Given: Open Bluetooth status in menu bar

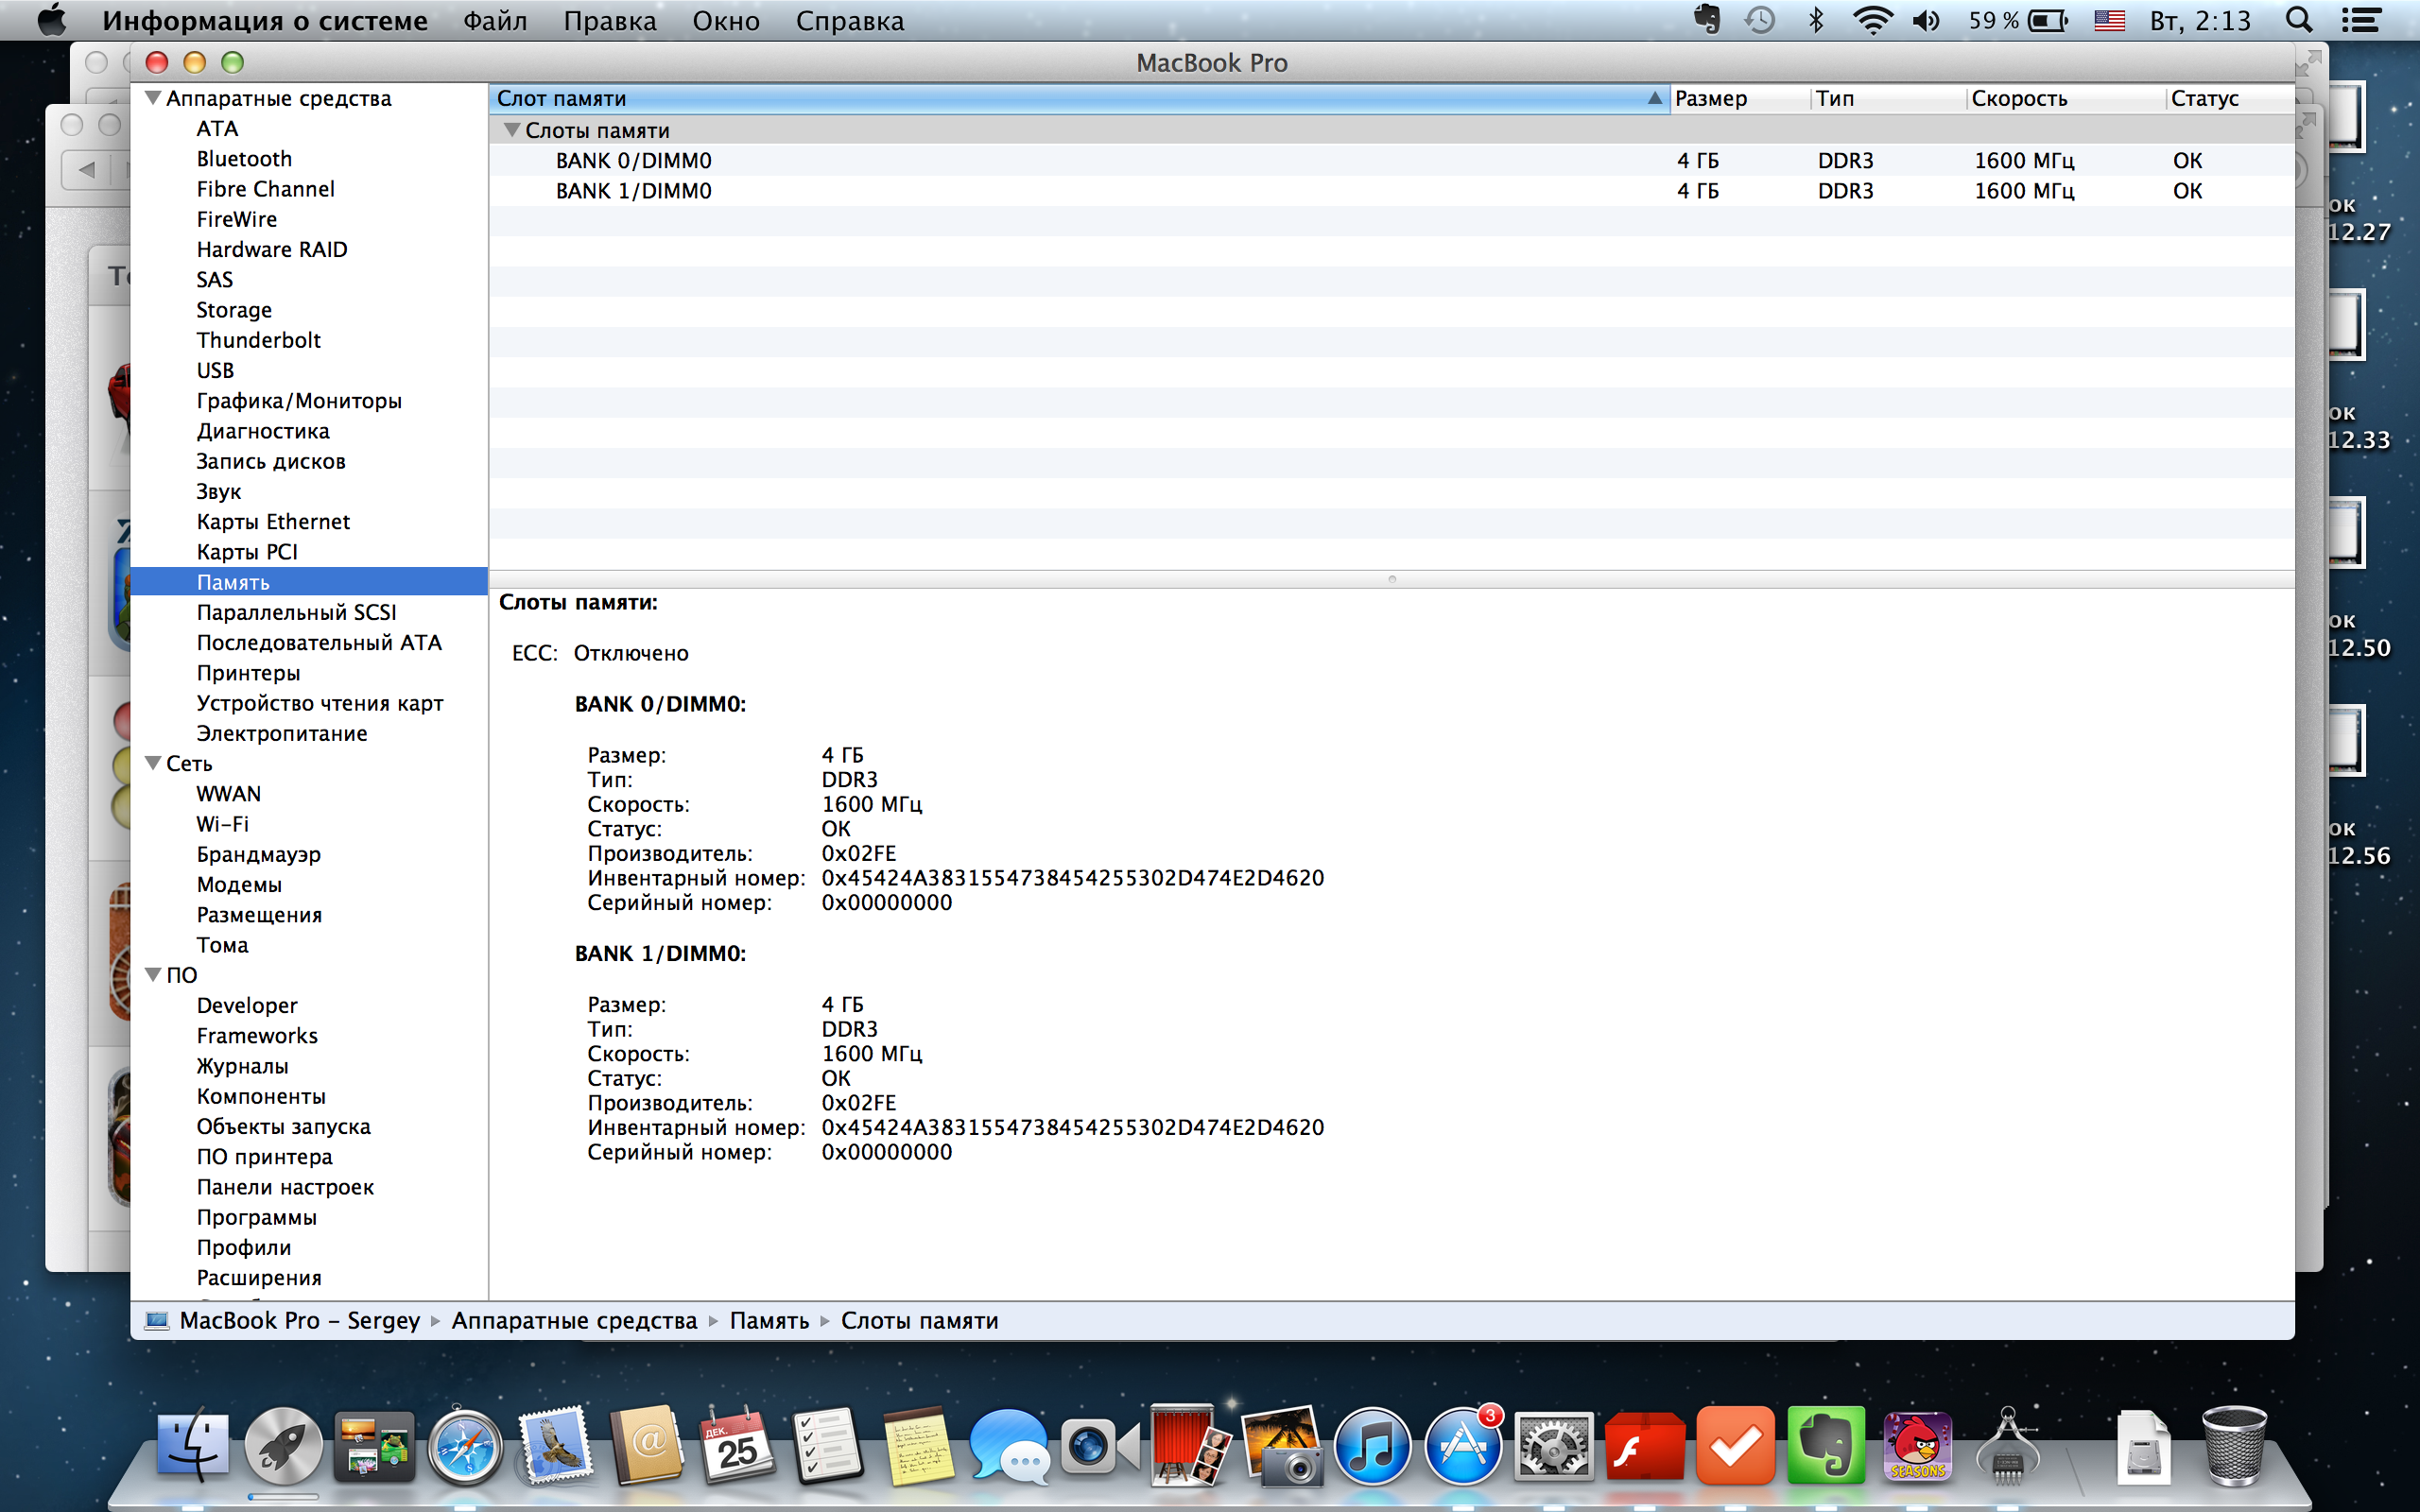Looking at the screenshot, I should click(x=1816, y=20).
